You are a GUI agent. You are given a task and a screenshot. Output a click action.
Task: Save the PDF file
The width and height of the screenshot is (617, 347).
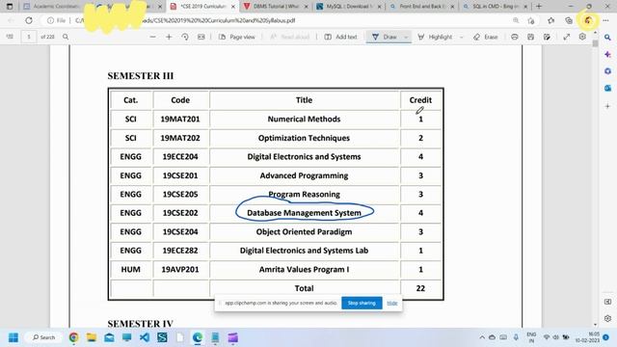click(530, 37)
